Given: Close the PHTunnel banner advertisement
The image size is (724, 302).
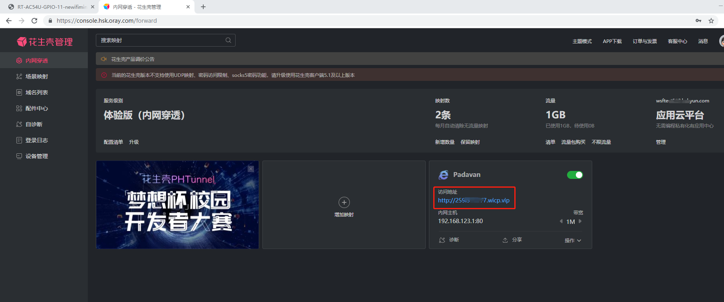Looking at the screenshot, I should pyautogui.click(x=251, y=169).
